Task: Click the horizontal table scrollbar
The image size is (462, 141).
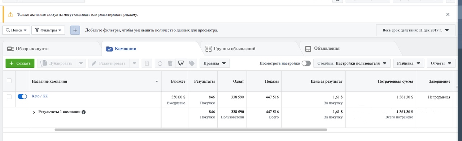Action: tap(191, 129)
